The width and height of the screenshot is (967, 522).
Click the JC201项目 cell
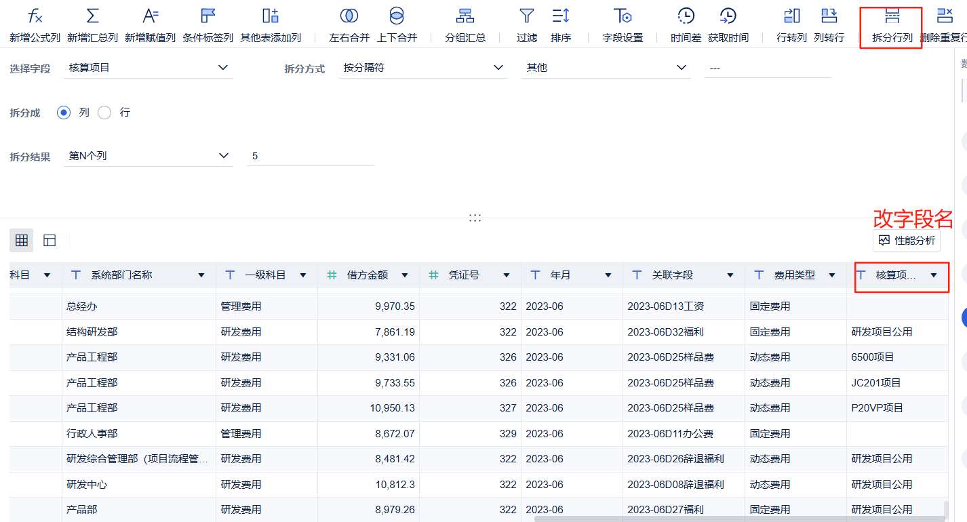tap(898, 383)
